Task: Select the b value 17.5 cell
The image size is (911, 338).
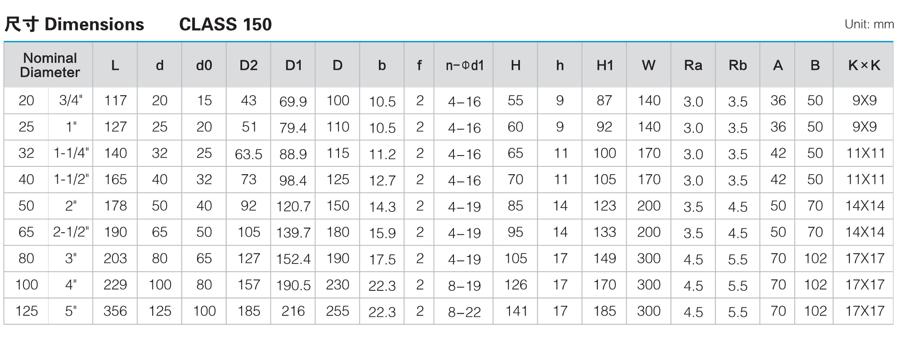Action: click(x=382, y=259)
